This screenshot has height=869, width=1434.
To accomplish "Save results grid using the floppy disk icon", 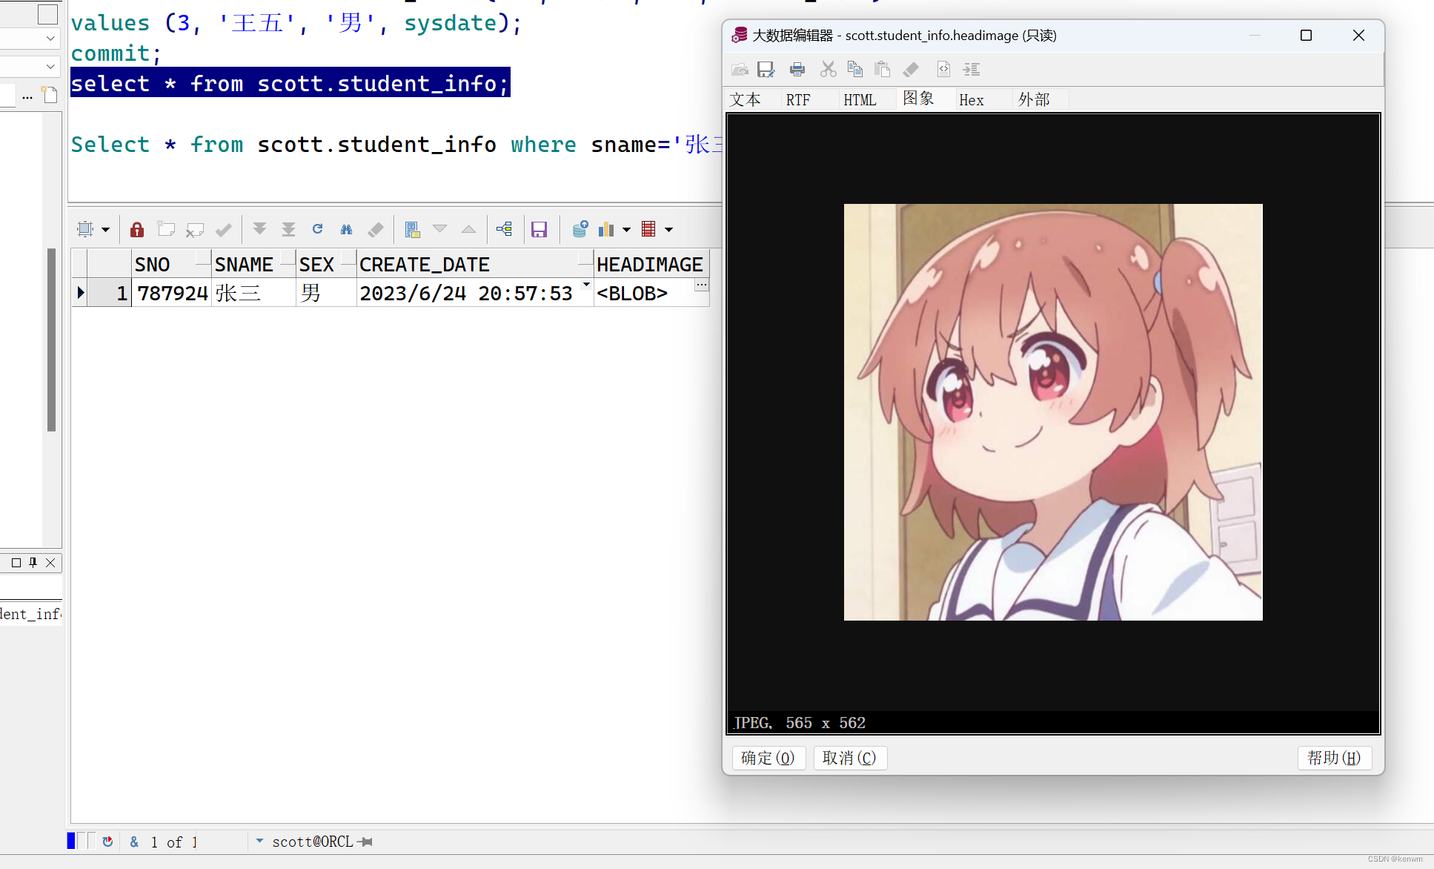I will (539, 228).
